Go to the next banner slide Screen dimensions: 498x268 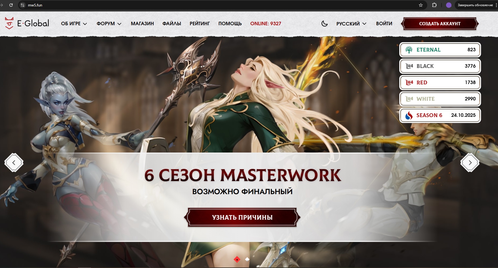(x=470, y=162)
